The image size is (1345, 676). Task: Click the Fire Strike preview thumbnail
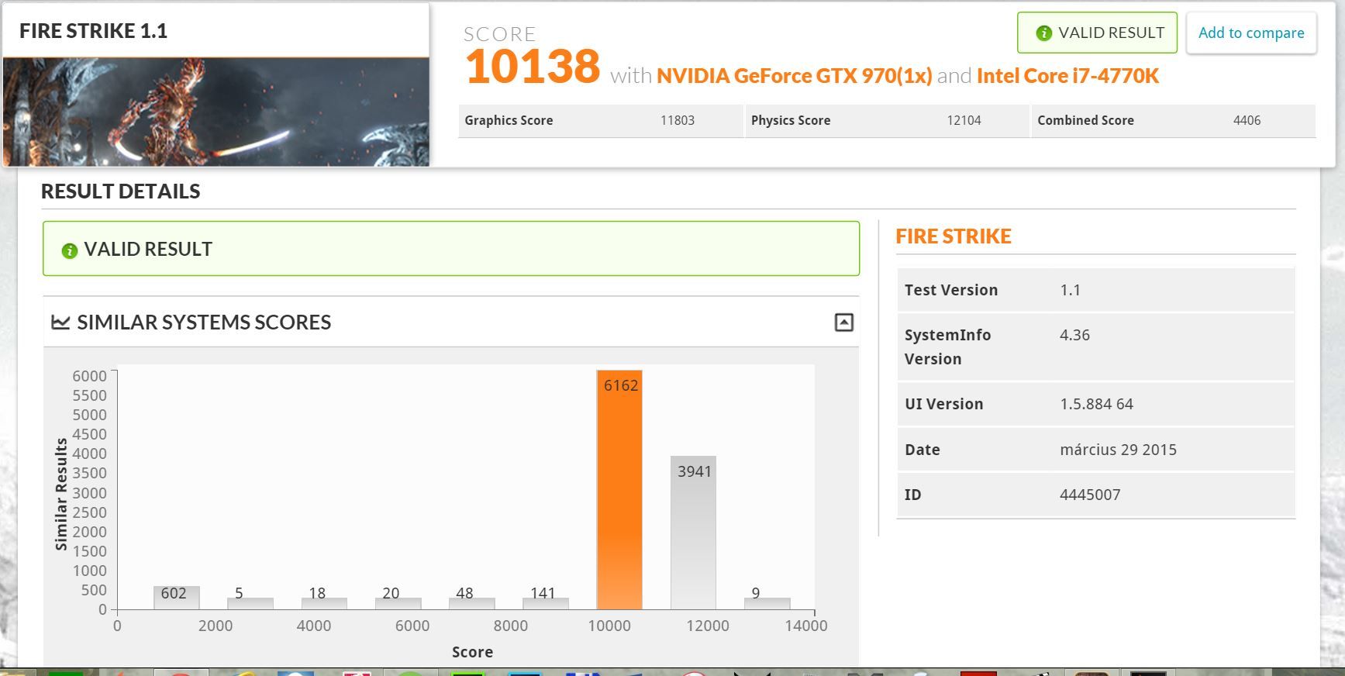[216, 112]
